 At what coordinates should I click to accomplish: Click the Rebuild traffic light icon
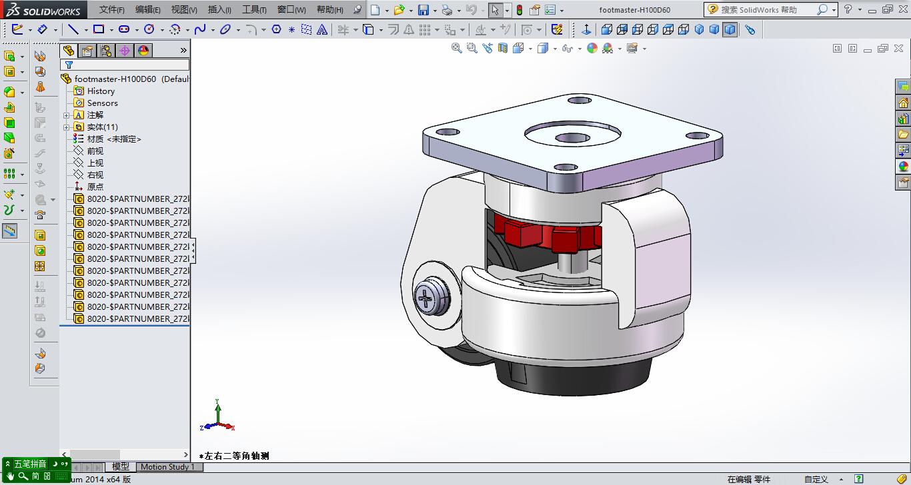click(x=520, y=10)
